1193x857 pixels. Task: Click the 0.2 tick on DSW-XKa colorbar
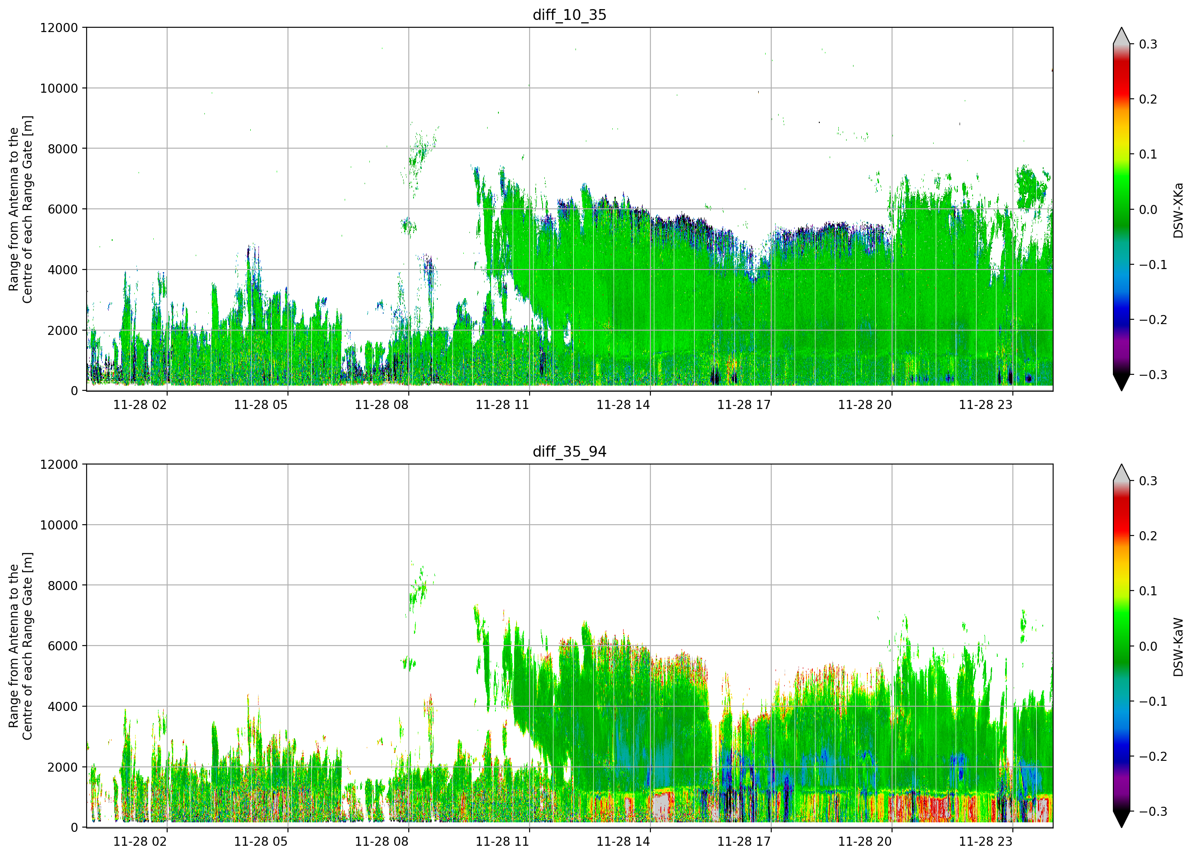[x=1148, y=99]
